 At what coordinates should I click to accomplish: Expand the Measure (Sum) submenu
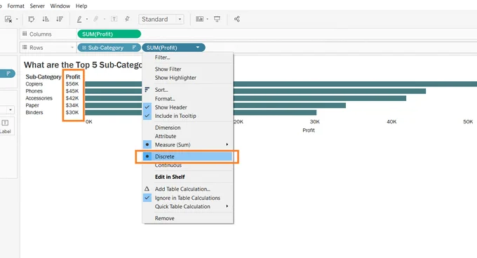click(227, 144)
